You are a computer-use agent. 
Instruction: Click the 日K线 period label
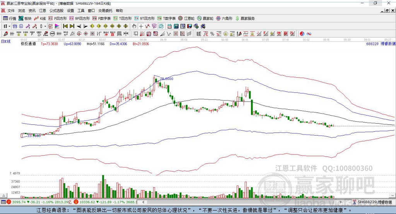(x=6, y=42)
